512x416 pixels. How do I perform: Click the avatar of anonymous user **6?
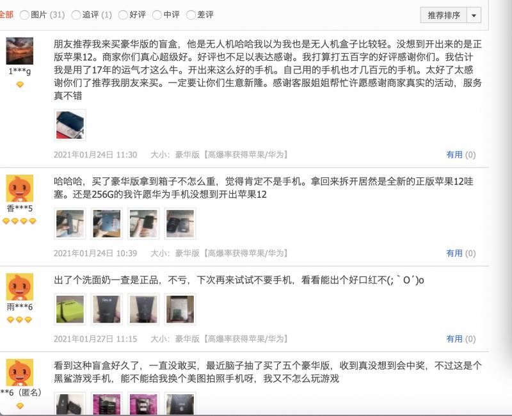pyautogui.click(x=20, y=372)
